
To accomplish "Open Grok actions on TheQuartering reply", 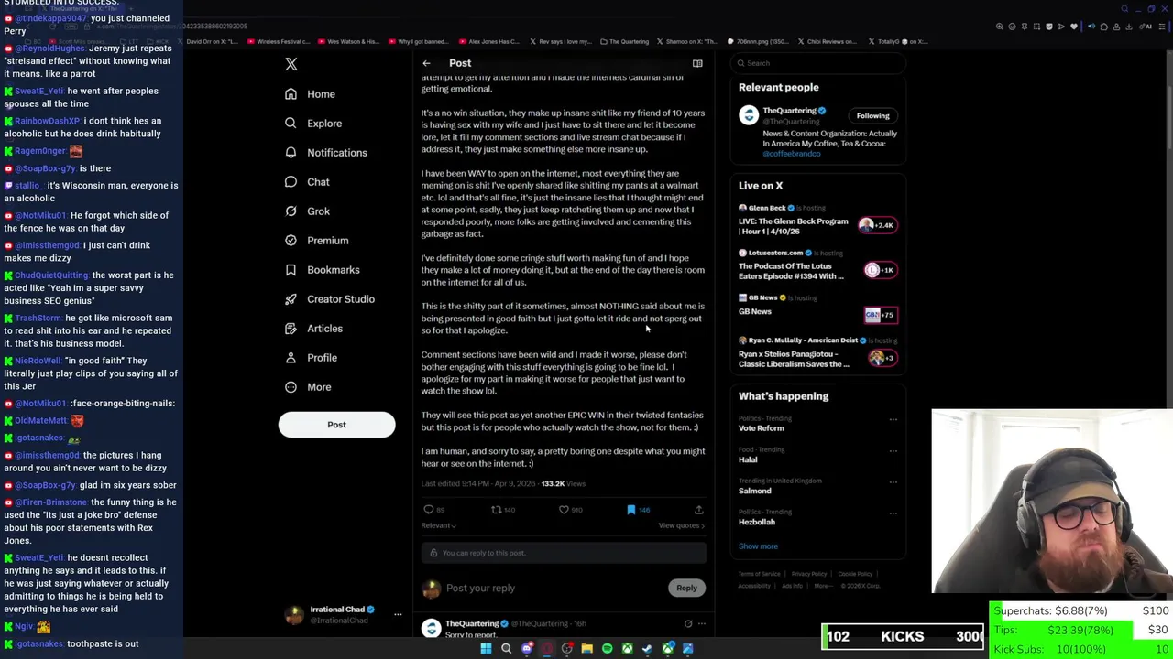I will [x=688, y=623].
